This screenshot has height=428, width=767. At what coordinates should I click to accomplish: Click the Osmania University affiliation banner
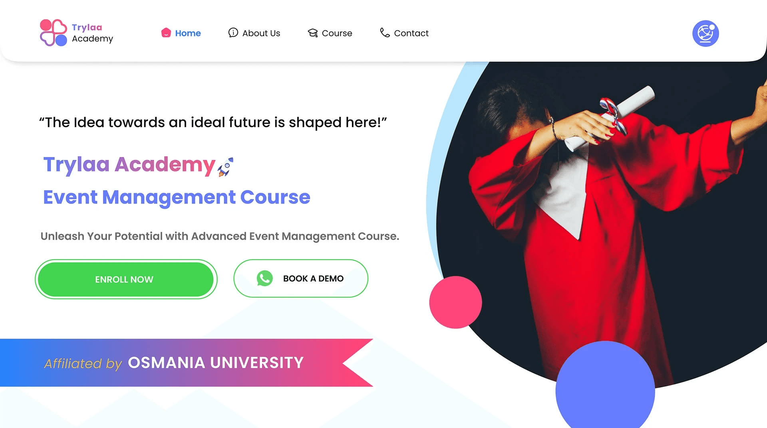(x=187, y=363)
